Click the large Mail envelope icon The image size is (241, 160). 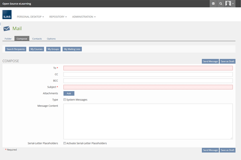click(x=6, y=29)
